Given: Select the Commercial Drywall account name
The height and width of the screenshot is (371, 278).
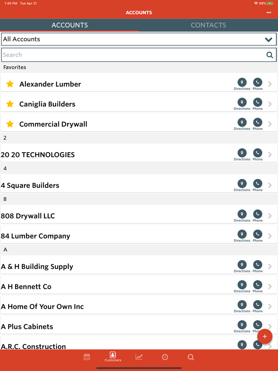Looking at the screenshot, I should [x=53, y=124].
